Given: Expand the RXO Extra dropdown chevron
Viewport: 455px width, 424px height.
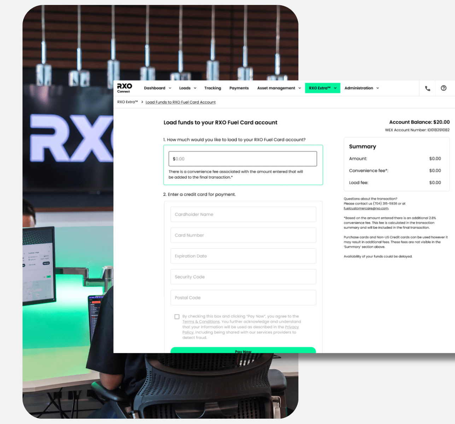Looking at the screenshot, I should tap(335, 88).
